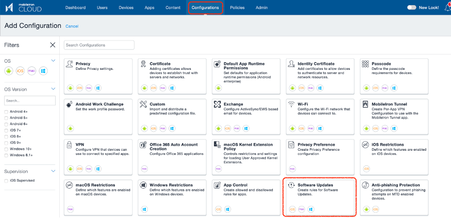The image size is (451, 218).
Task: Click the Windows Restrictions icon
Action: (x=143, y=186)
